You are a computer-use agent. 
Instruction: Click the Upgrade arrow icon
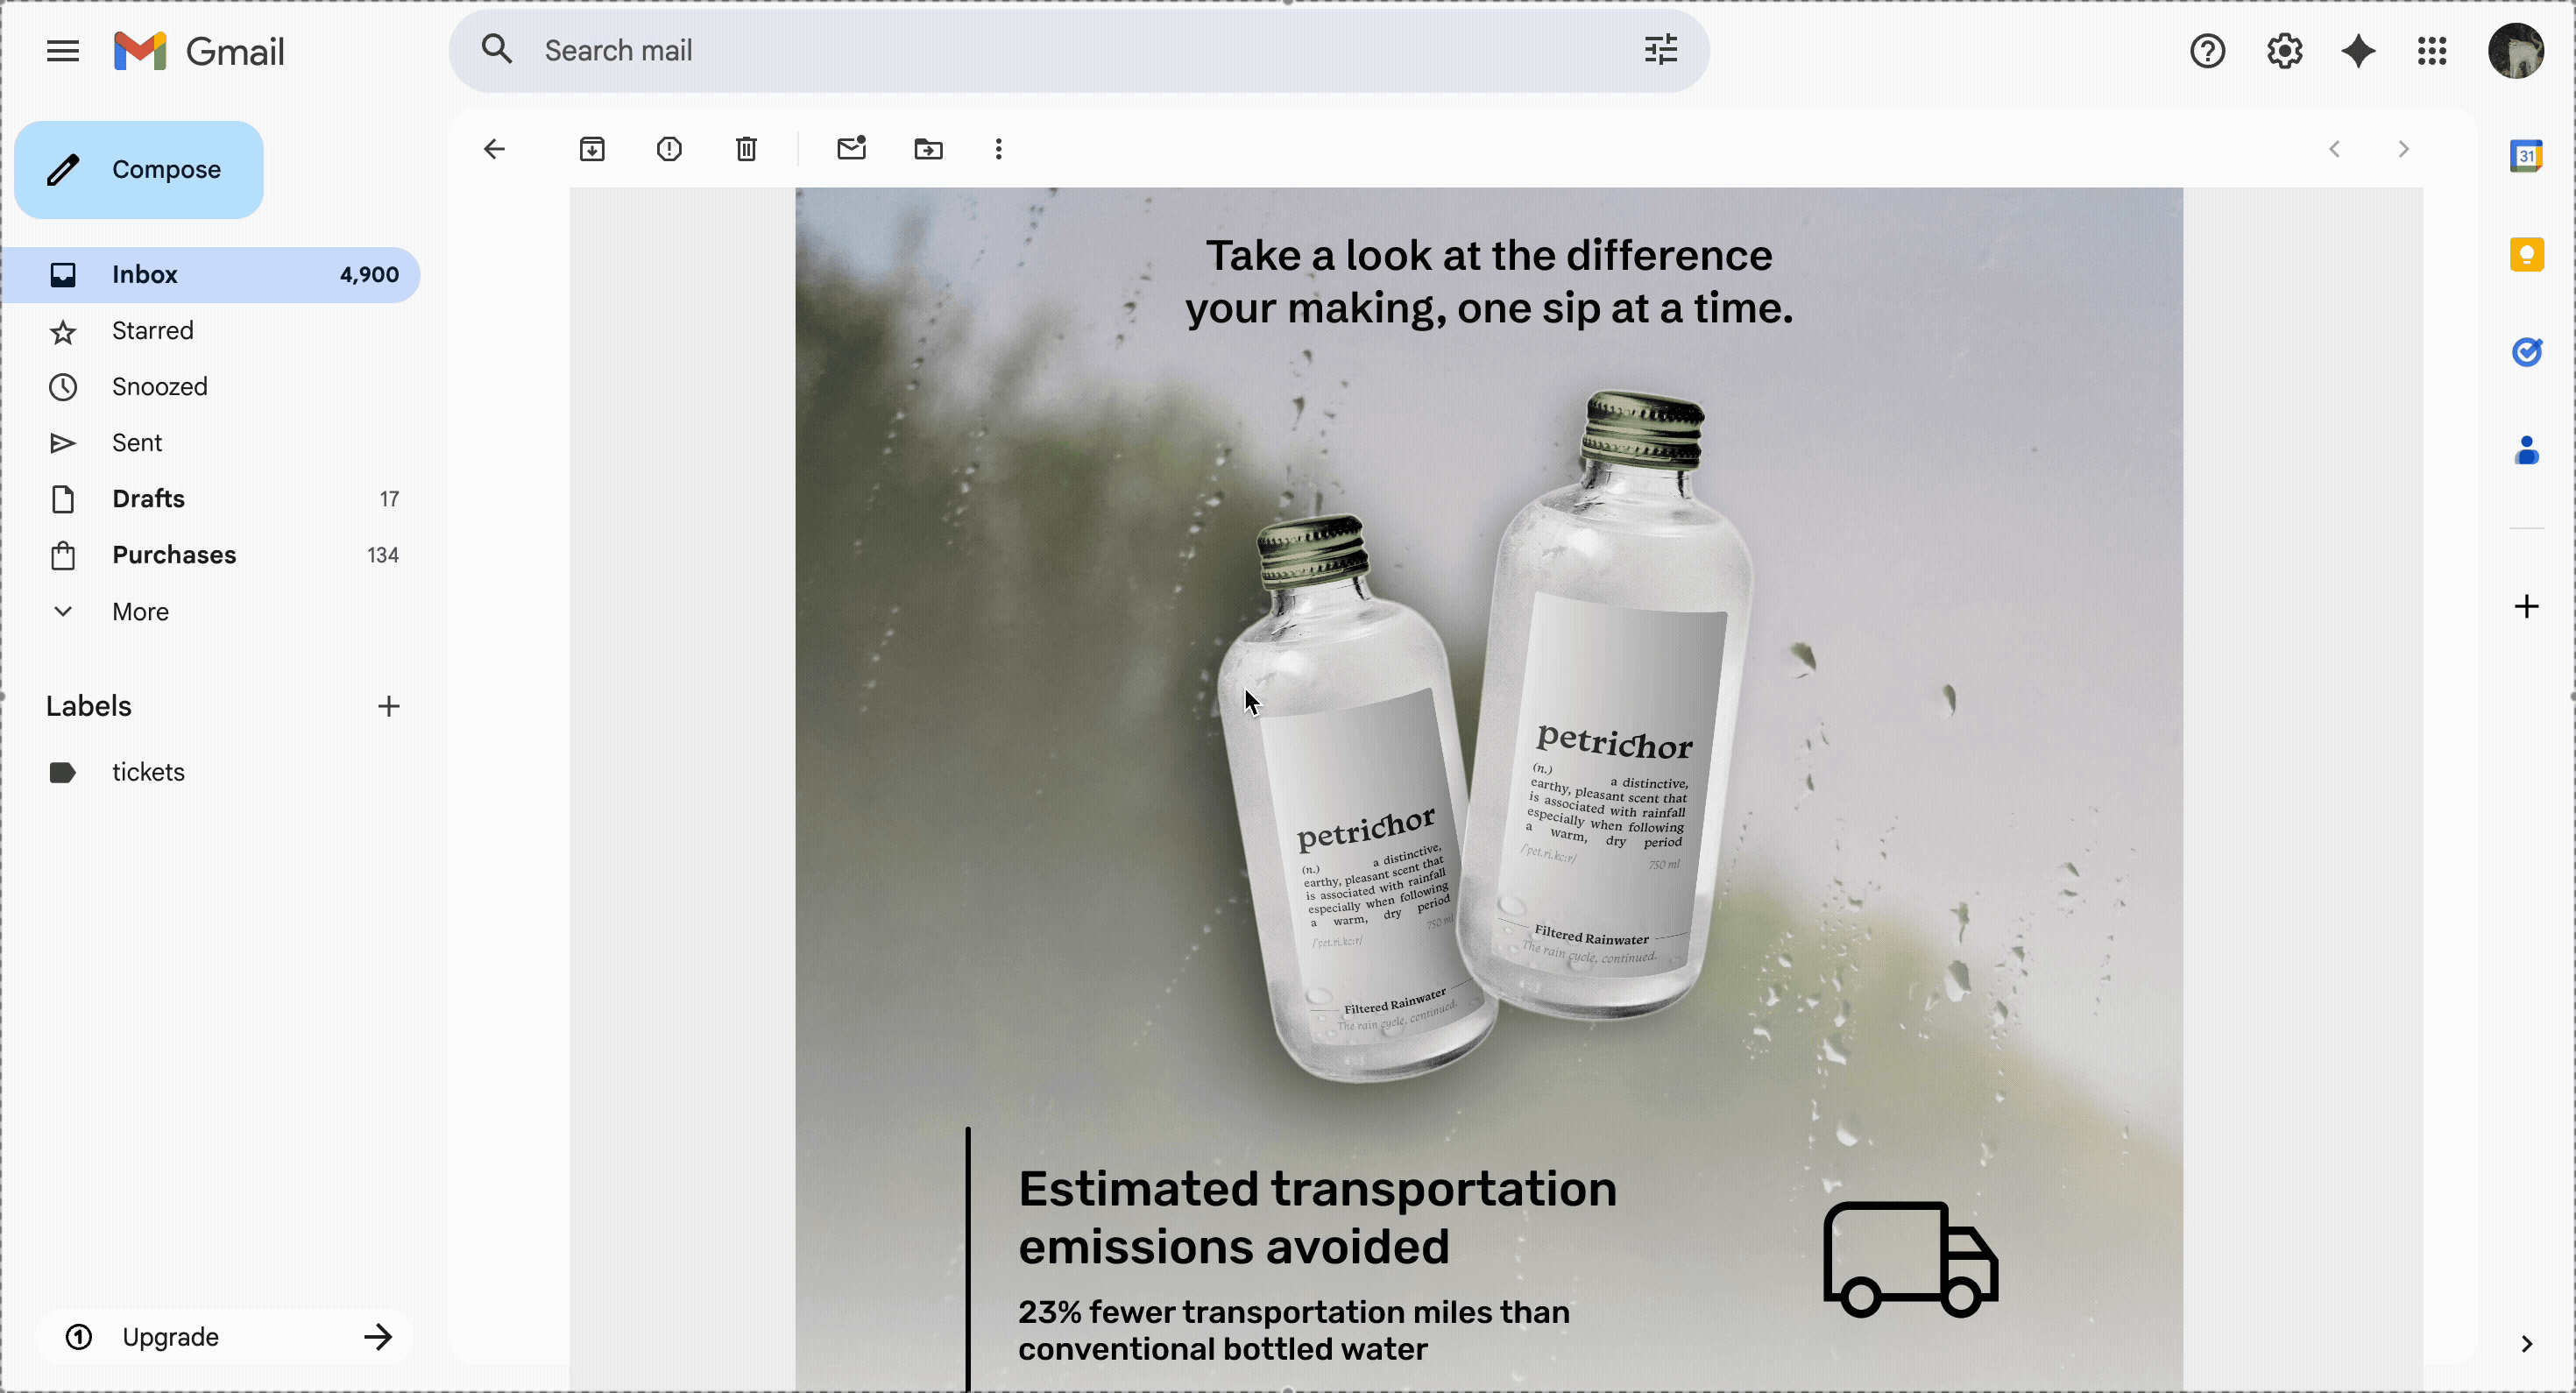pos(378,1337)
